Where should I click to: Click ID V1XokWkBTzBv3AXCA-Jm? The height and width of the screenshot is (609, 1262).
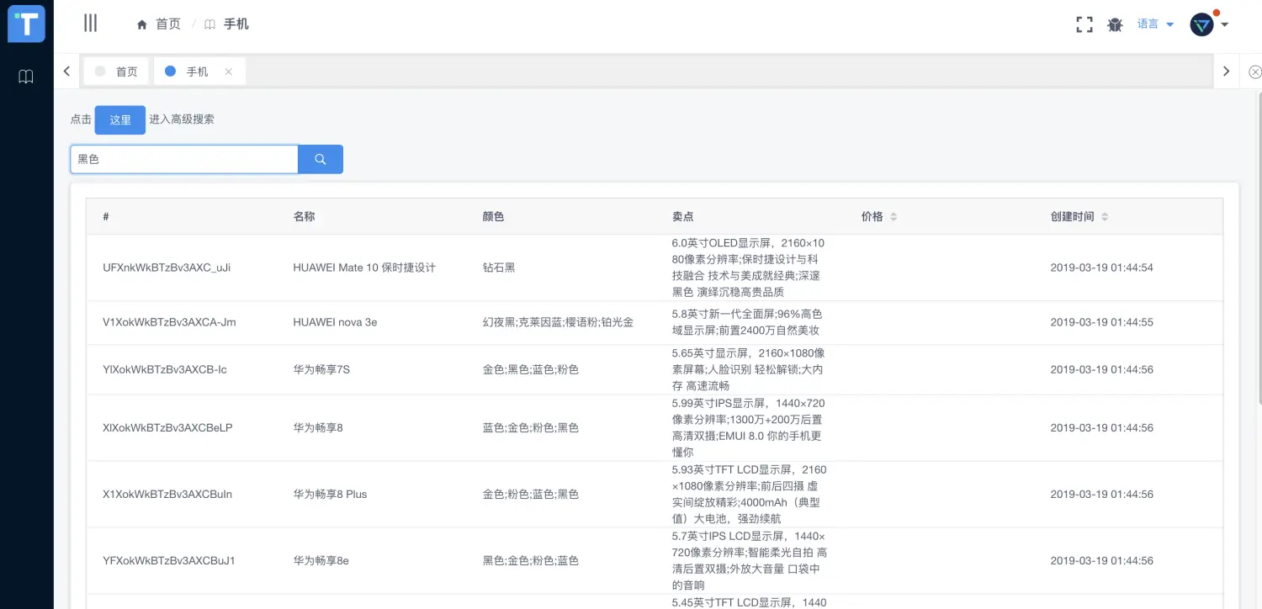click(169, 323)
